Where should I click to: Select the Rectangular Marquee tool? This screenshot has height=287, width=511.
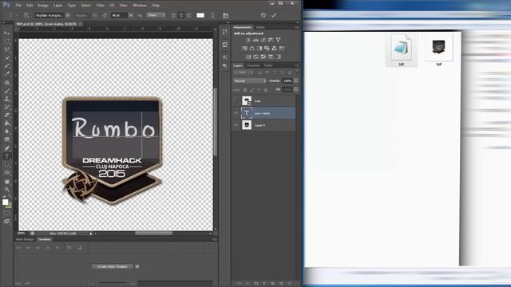(7, 41)
